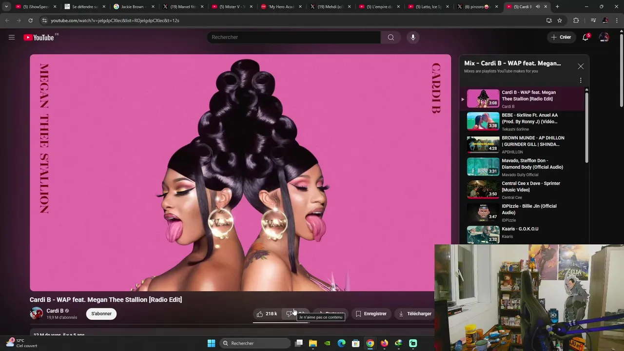624x351 pixels.
Task: Go to the YouTube home logo
Action: (x=39, y=38)
